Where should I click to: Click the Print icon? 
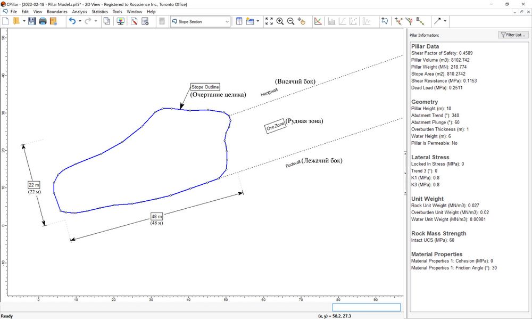[x=43, y=21]
